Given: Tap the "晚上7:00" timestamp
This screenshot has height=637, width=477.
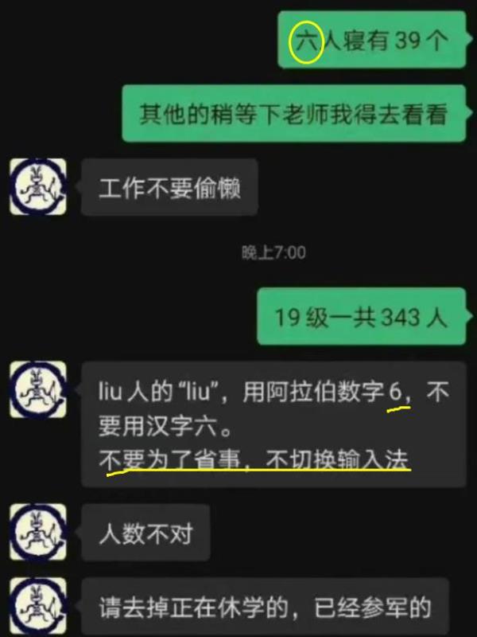Looking at the screenshot, I should 273,252.
